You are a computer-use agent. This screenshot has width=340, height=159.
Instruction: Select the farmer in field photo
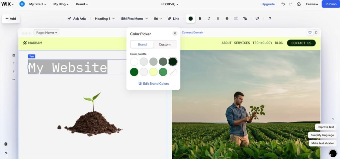point(246,105)
